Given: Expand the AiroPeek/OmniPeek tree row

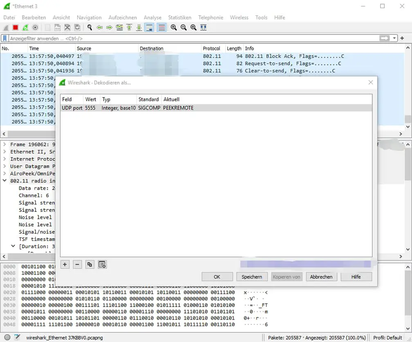Looking at the screenshot, I should pos(4,173).
